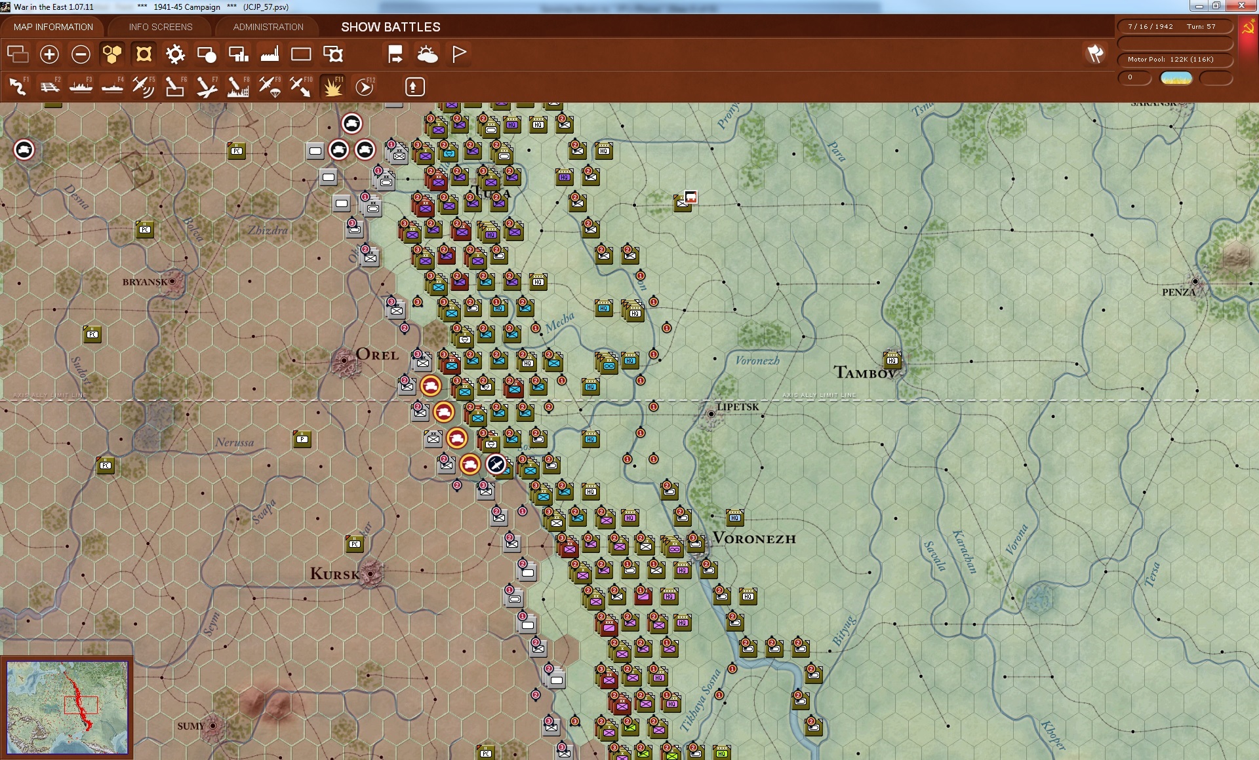Zoom out the map with the minus icon
Screen dimensions: 1259x760
[81, 54]
